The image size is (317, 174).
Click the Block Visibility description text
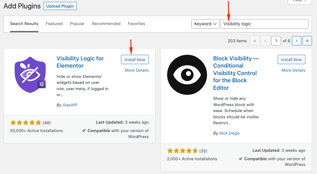pyautogui.click(x=236, y=110)
